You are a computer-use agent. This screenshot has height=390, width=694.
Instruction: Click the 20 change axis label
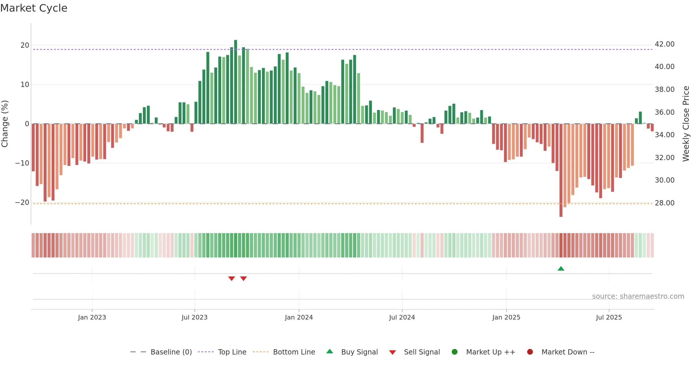coord(25,45)
